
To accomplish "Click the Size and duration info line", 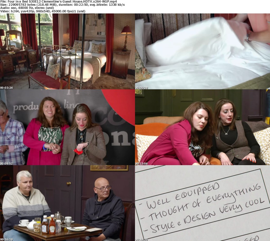I will 63,5.
